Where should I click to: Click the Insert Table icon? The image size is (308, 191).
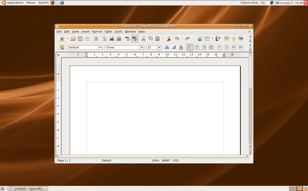tap(207, 39)
